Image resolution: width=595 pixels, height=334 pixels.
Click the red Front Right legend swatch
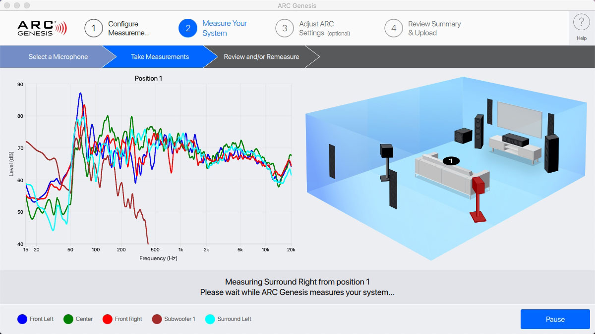point(107,319)
